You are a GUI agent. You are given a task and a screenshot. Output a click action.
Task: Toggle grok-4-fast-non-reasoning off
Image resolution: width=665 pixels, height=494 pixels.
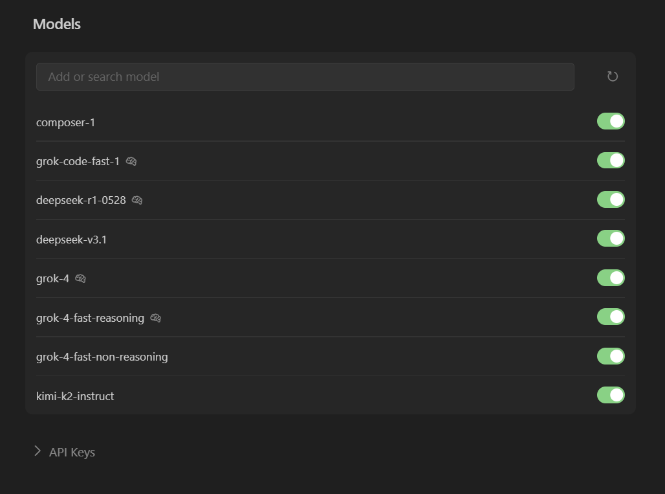coord(611,356)
